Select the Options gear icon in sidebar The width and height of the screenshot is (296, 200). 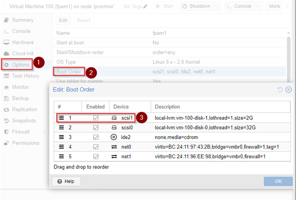(x=7, y=65)
